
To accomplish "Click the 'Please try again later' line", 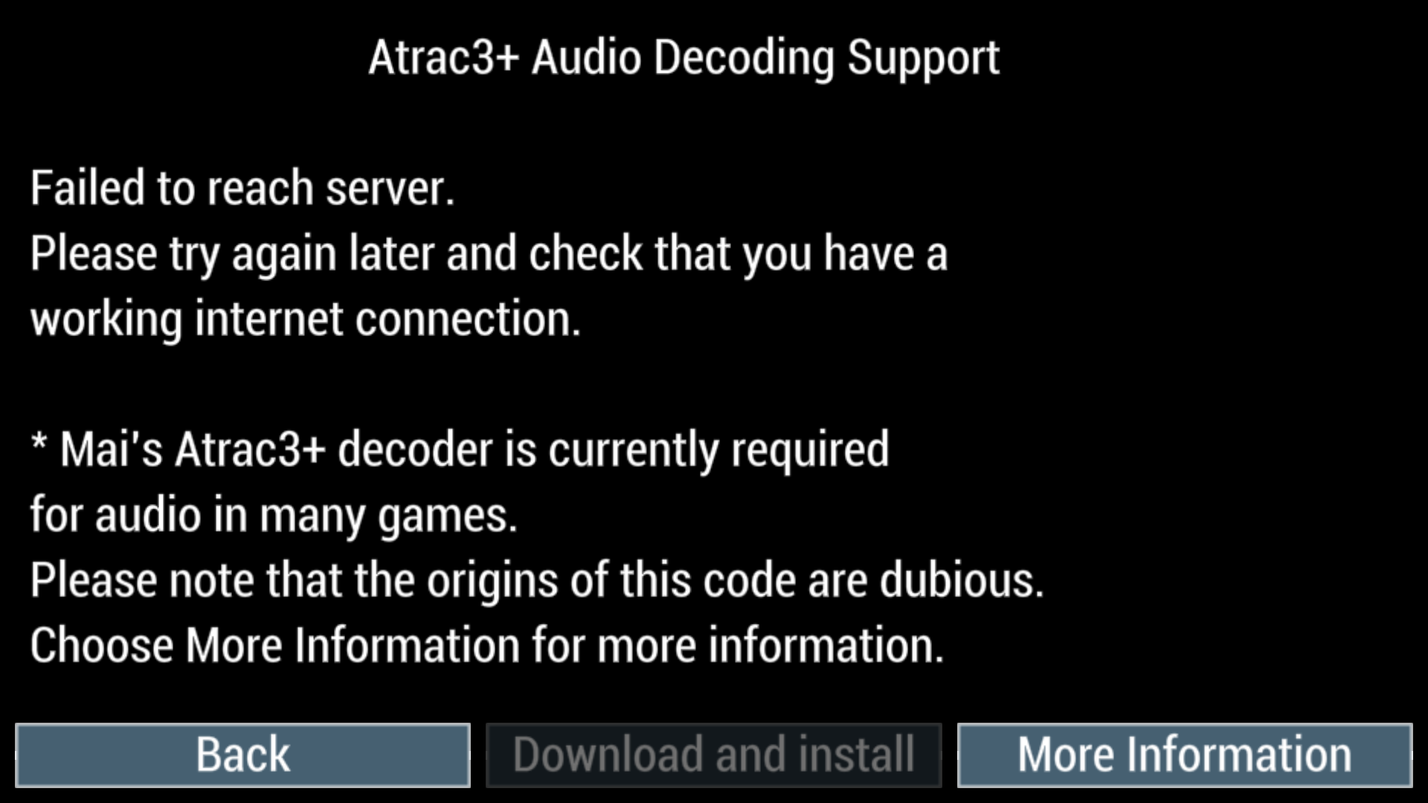I will [x=489, y=254].
